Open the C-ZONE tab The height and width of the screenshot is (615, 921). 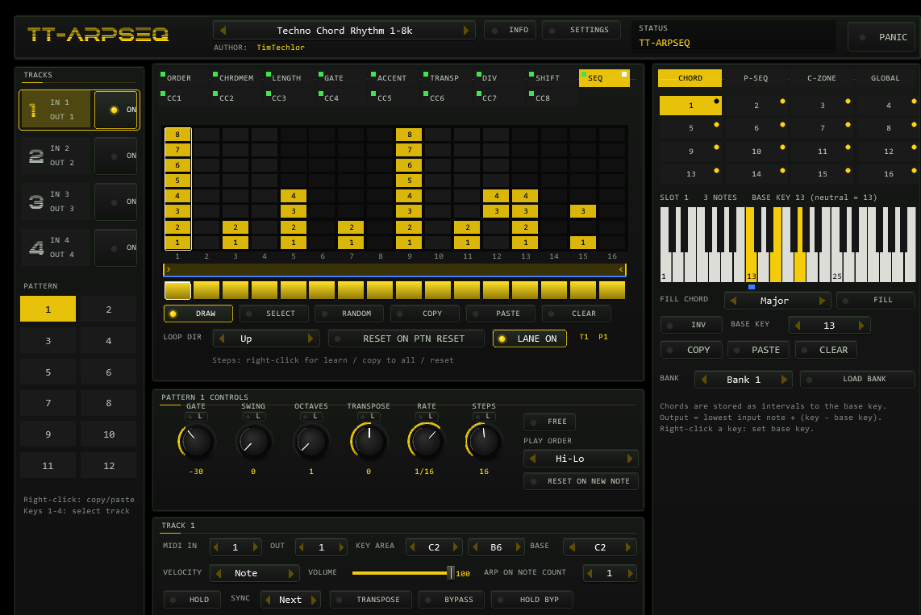click(821, 78)
